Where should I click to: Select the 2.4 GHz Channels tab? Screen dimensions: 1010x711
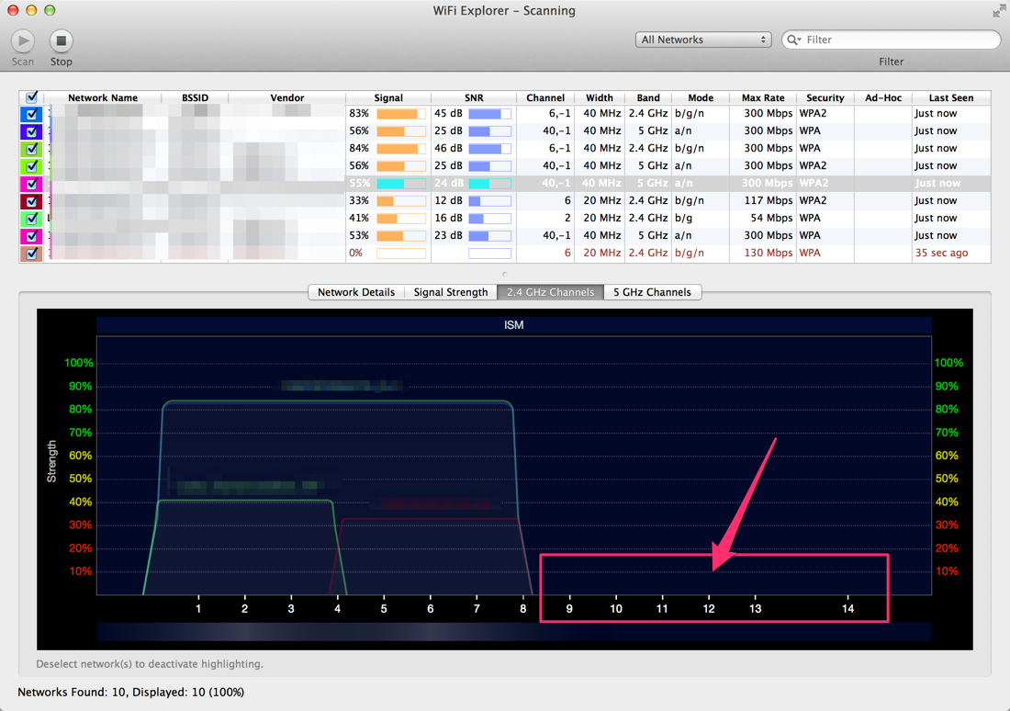pos(550,292)
